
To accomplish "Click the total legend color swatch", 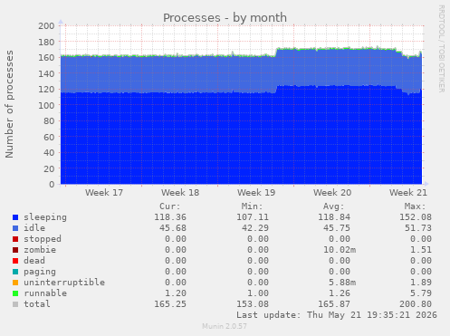I will pos(15,304).
